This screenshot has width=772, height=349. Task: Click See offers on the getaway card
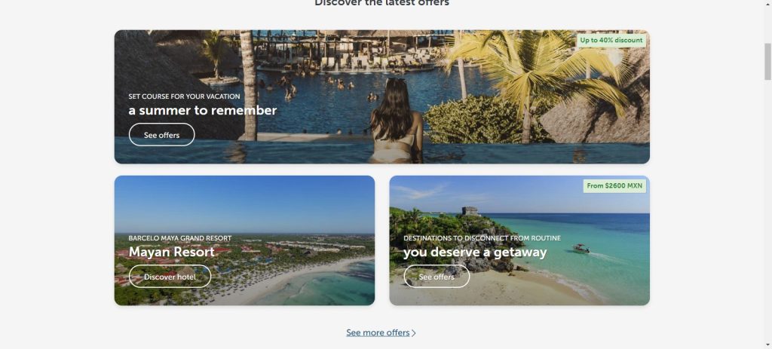(x=437, y=276)
